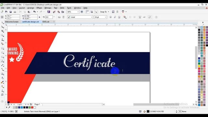This screenshot has height=117, width=208.
Task: Select the Interactive Fill tool
Action: tap(2, 87)
